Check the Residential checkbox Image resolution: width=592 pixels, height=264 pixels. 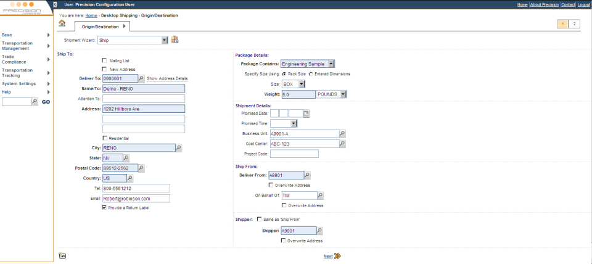click(x=105, y=139)
